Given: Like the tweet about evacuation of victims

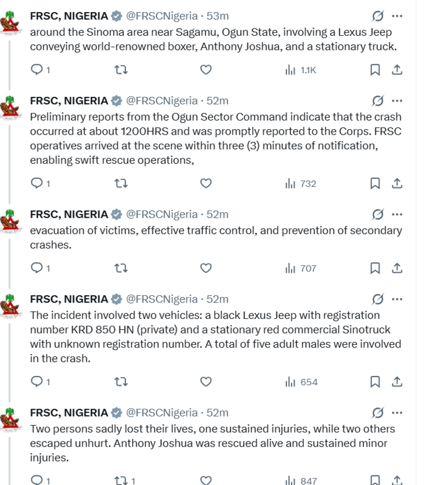Looking at the screenshot, I should (206, 268).
